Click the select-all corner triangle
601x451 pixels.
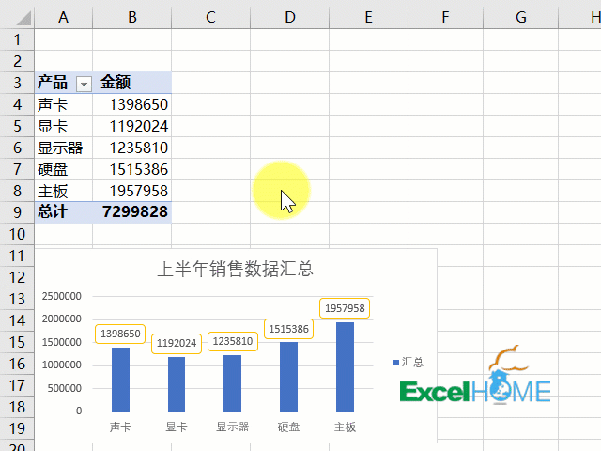point(23,18)
